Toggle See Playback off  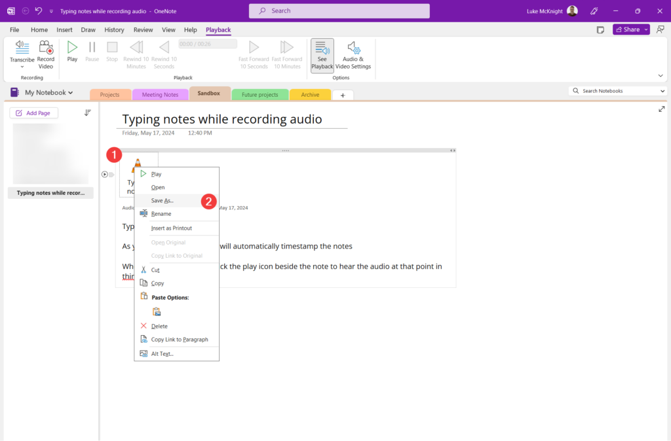(x=322, y=55)
